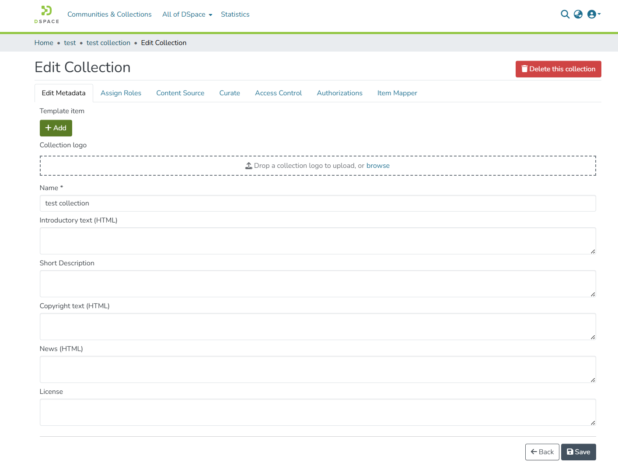Viewport: 618px width, 473px height.
Task: Click the DSpace logo
Action: [46, 14]
